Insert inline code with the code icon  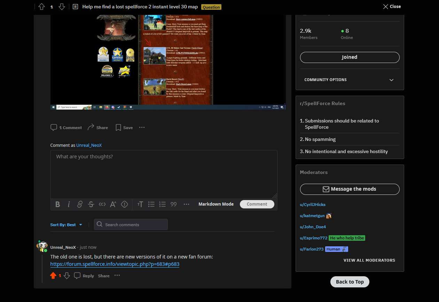click(102, 204)
